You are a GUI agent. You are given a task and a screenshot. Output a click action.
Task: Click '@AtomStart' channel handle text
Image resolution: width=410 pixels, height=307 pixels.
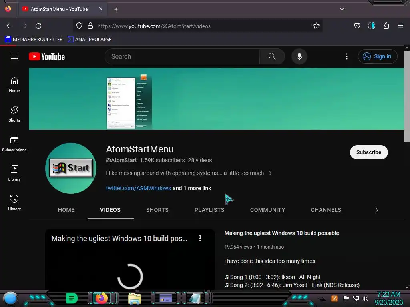click(121, 160)
